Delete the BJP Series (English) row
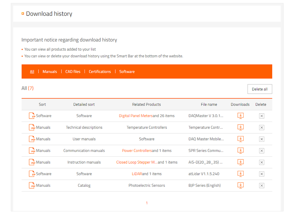Image resolution: width=295 pixels, height=215 pixels. (x=262, y=186)
